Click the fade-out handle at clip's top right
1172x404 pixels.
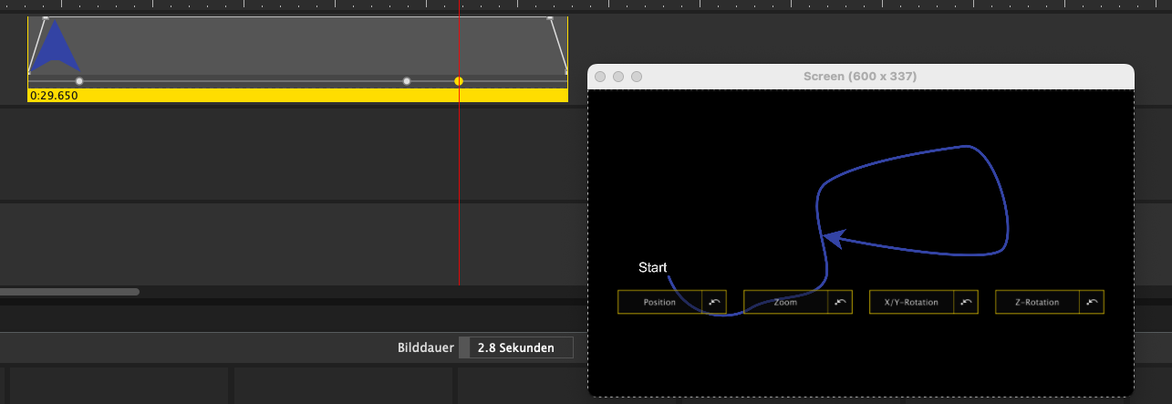pos(550,17)
